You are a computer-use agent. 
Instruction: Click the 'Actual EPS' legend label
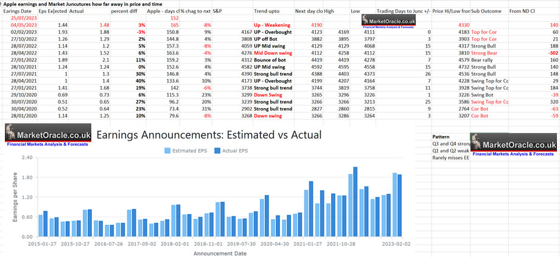(234, 151)
